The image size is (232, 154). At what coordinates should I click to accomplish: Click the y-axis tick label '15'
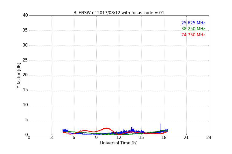click(x=25, y=90)
